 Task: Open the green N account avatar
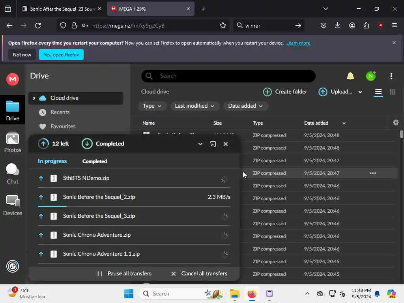[x=371, y=76]
